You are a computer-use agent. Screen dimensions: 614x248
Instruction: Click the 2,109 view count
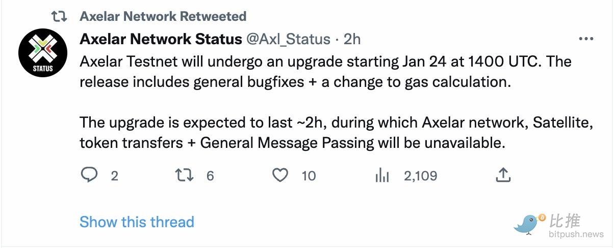tap(420, 176)
